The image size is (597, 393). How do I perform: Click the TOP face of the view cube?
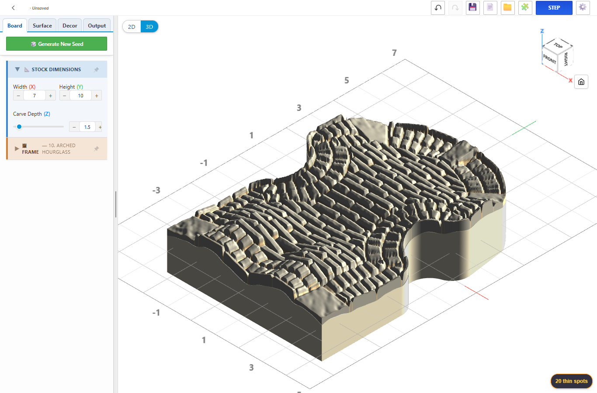[558, 45]
